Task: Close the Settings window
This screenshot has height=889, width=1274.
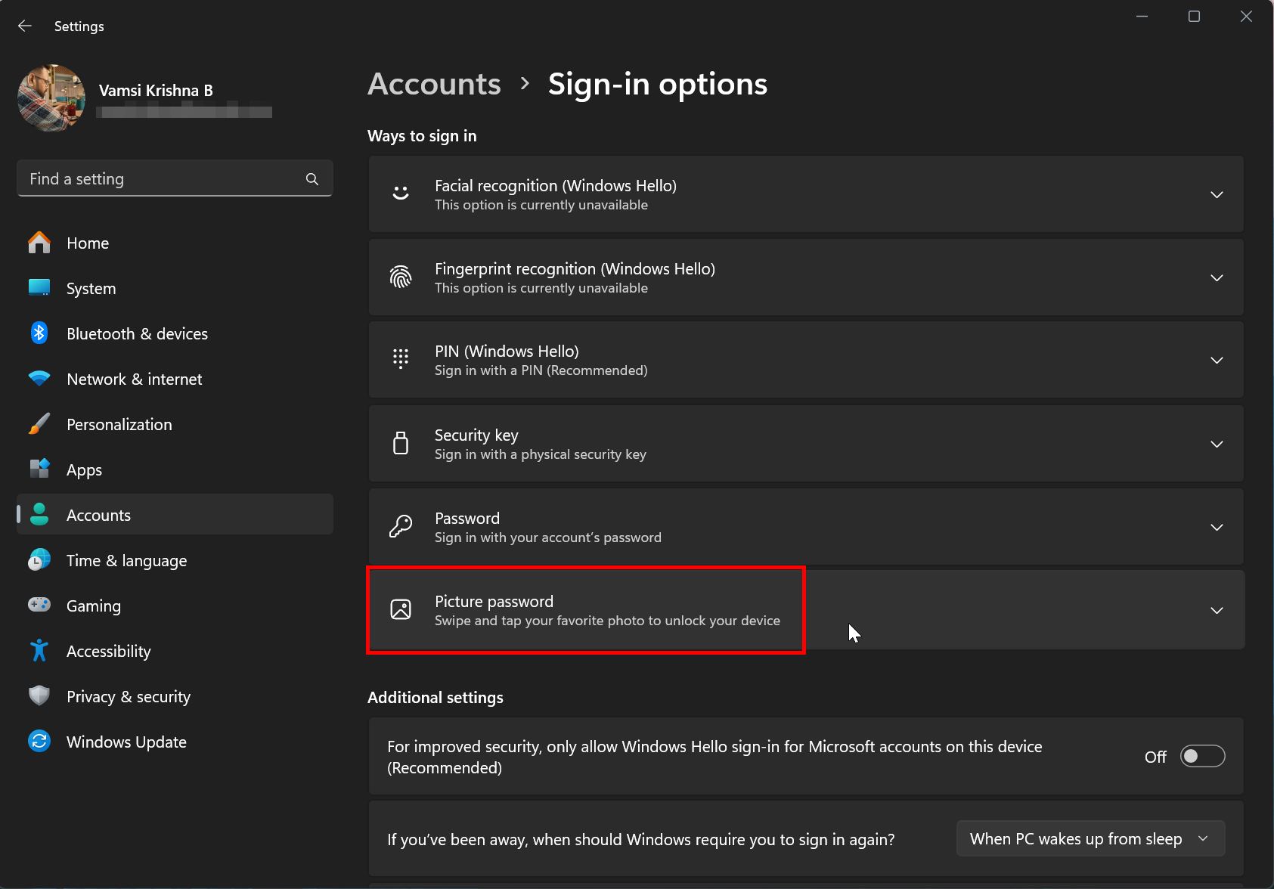Action: coord(1246,17)
